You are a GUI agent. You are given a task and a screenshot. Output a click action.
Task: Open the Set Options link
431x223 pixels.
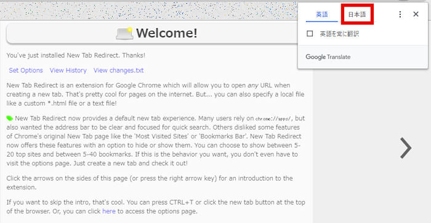[26, 70]
